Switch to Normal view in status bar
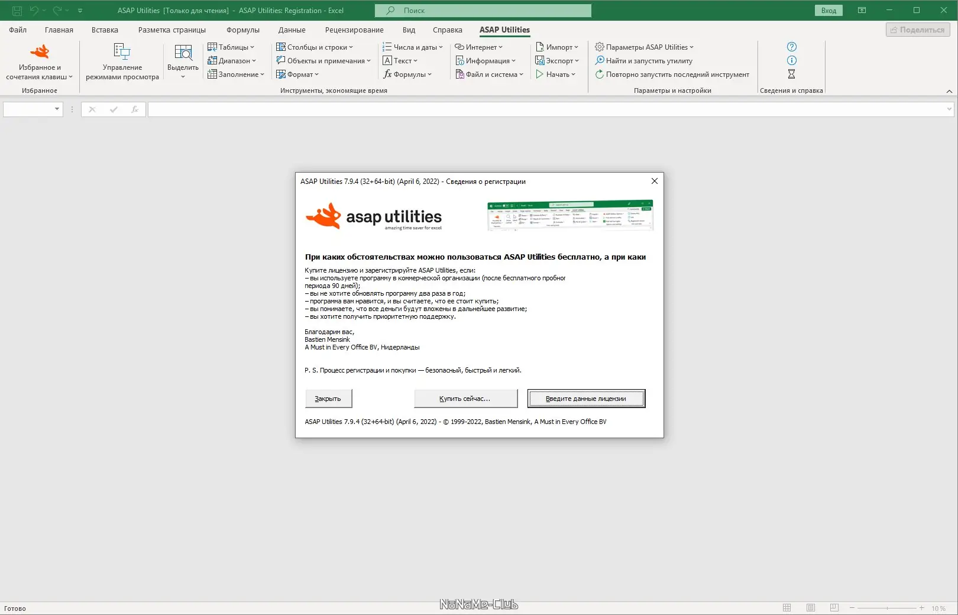The width and height of the screenshot is (958, 615). [787, 608]
